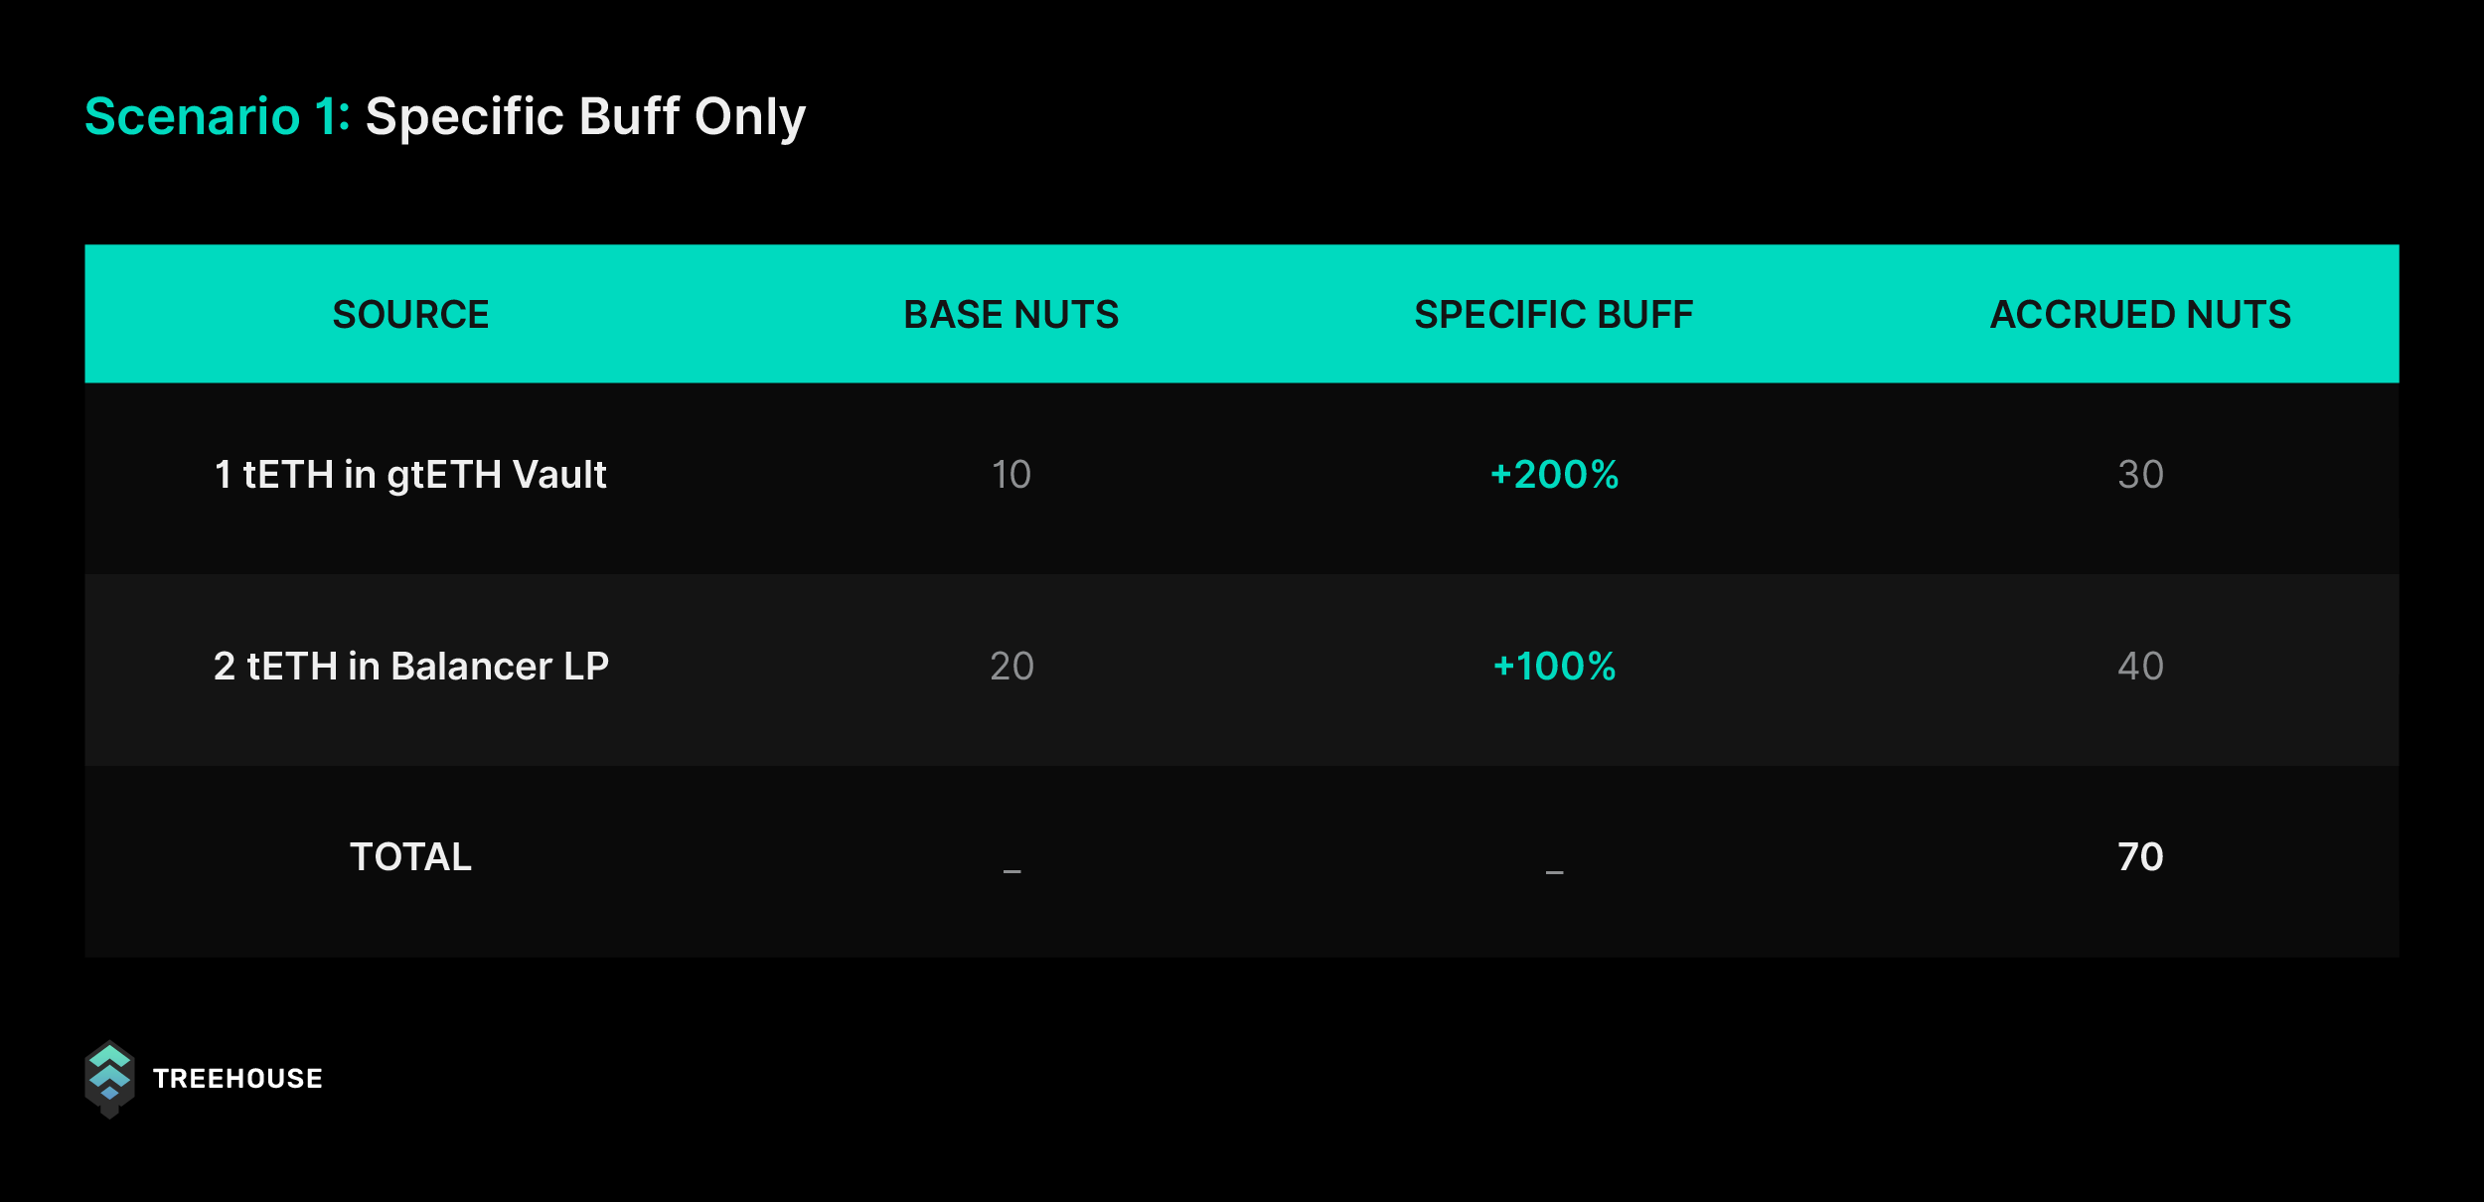Click the dash in TOTAL specific buff cell
Image resolution: width=2484 pixels, height=1202 pixels.
coord(1554,871)
